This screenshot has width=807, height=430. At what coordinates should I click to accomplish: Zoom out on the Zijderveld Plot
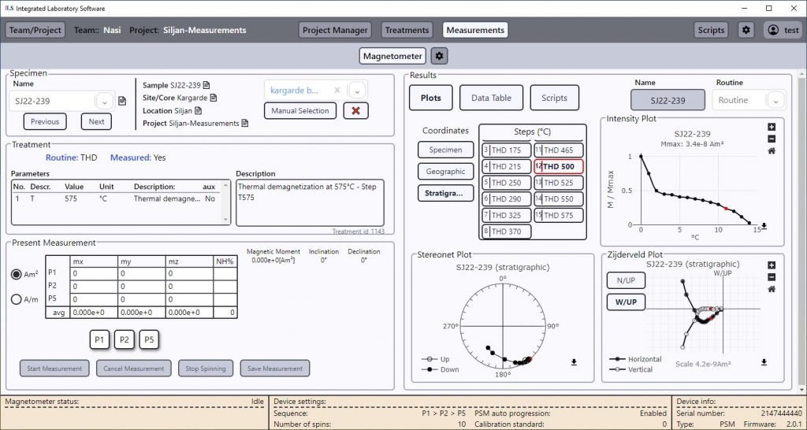(771, 277)
